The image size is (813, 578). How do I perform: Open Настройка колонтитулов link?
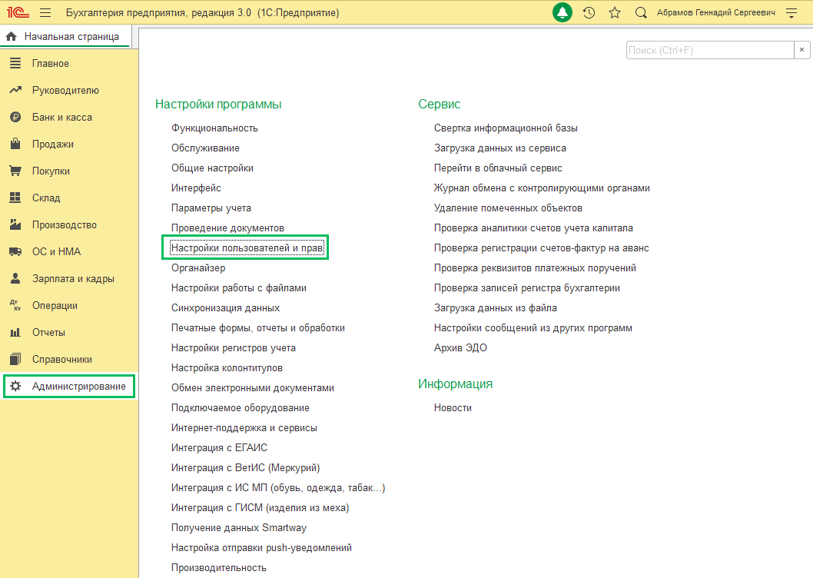[x=227, y=368]
